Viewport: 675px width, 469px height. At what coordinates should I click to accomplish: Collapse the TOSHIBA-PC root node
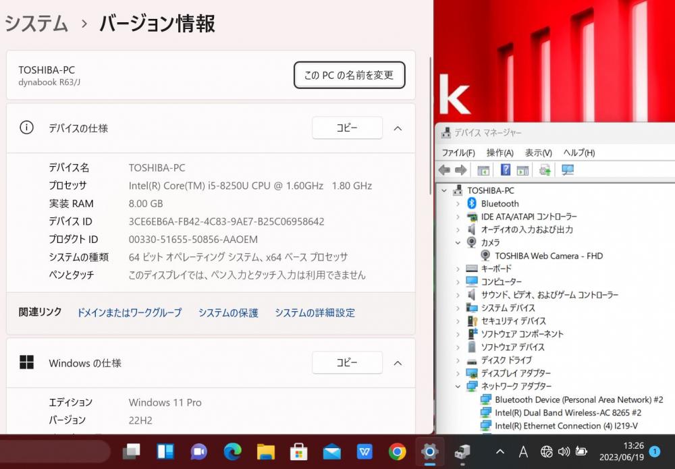click(444, 190)
